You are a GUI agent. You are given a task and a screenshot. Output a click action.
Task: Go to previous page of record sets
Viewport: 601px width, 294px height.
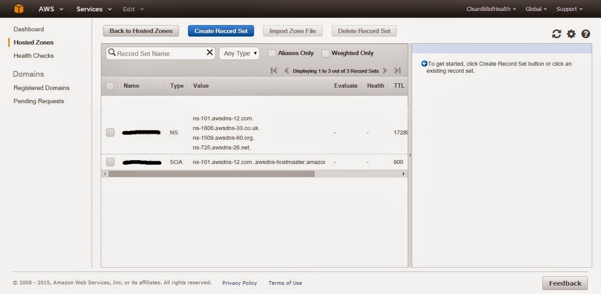287,71
